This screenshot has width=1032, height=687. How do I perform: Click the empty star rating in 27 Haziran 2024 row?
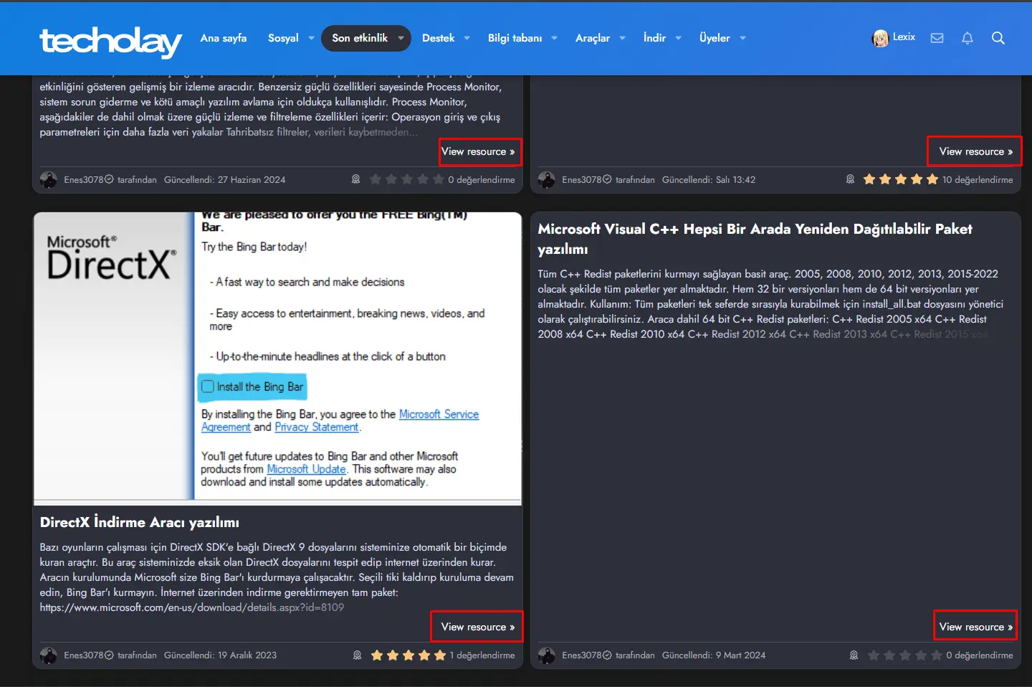[x=406, y=179]
